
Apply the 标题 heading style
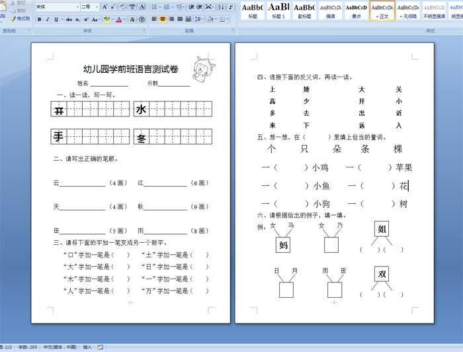pos(253,11)
